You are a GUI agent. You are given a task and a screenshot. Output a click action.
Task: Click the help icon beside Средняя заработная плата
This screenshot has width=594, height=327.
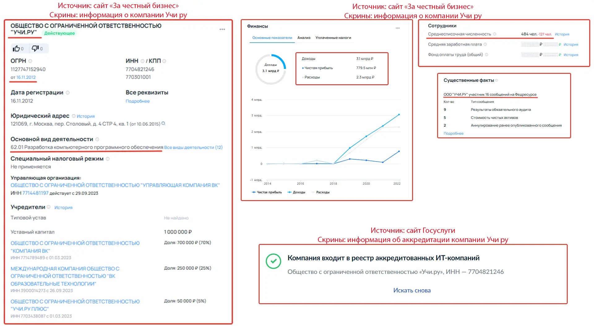[485, 44]
